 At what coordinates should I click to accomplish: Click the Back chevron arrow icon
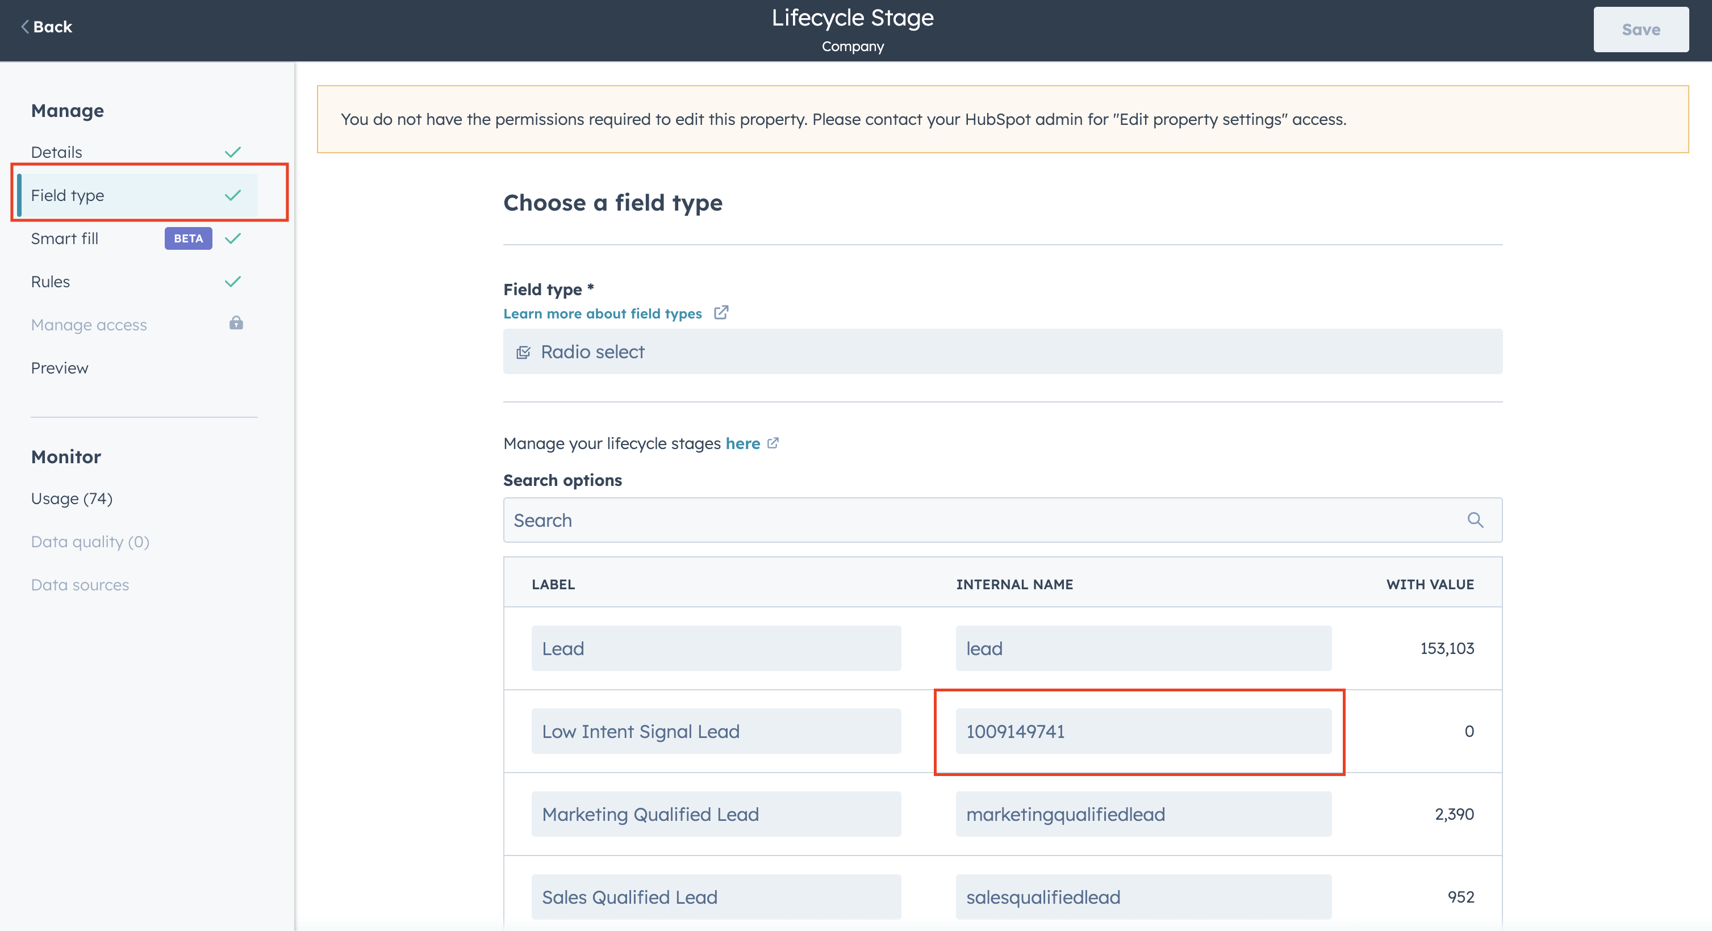click(24, 27)
